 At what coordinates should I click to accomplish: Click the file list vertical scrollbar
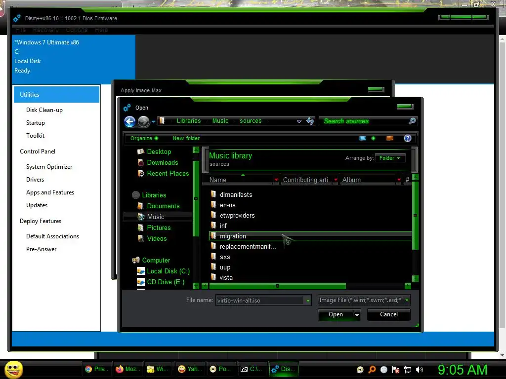point(415,215)
